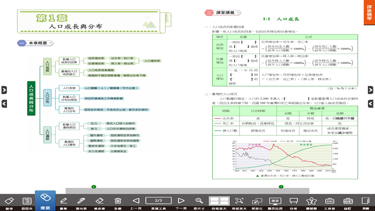Click the 第1章 chapter title banner
375x211 pixels.
pyautogui.click(x=94, y=22)
